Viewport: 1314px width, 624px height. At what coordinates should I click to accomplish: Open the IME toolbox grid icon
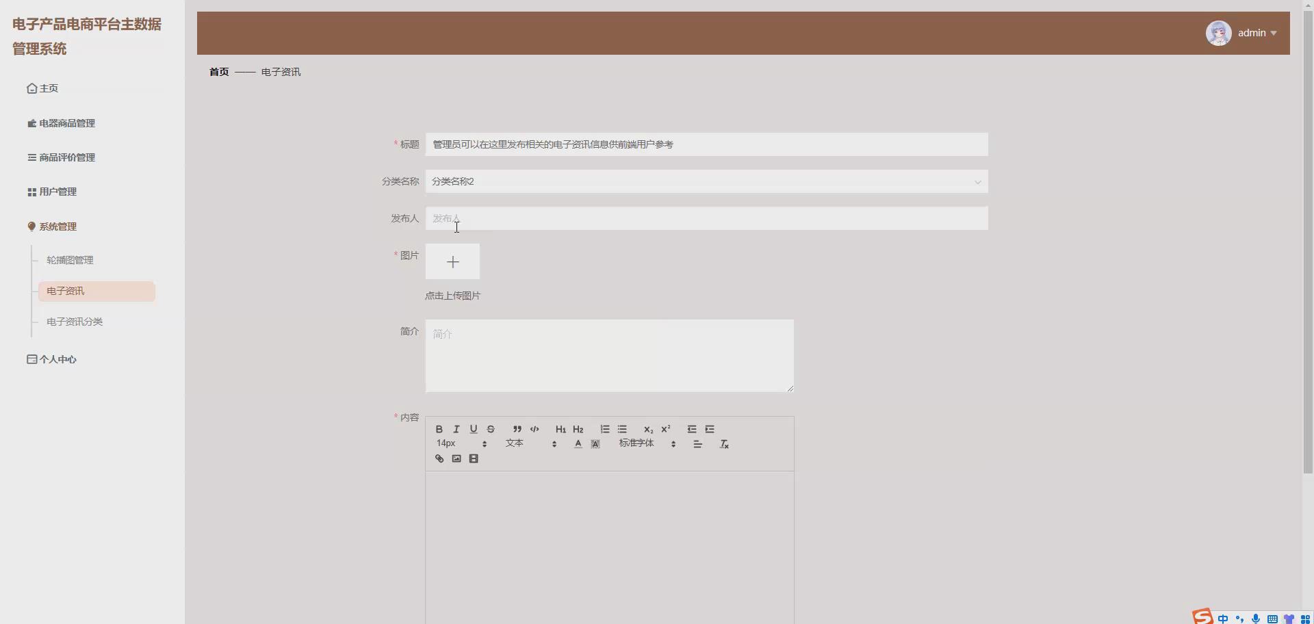pos(1305,619)
